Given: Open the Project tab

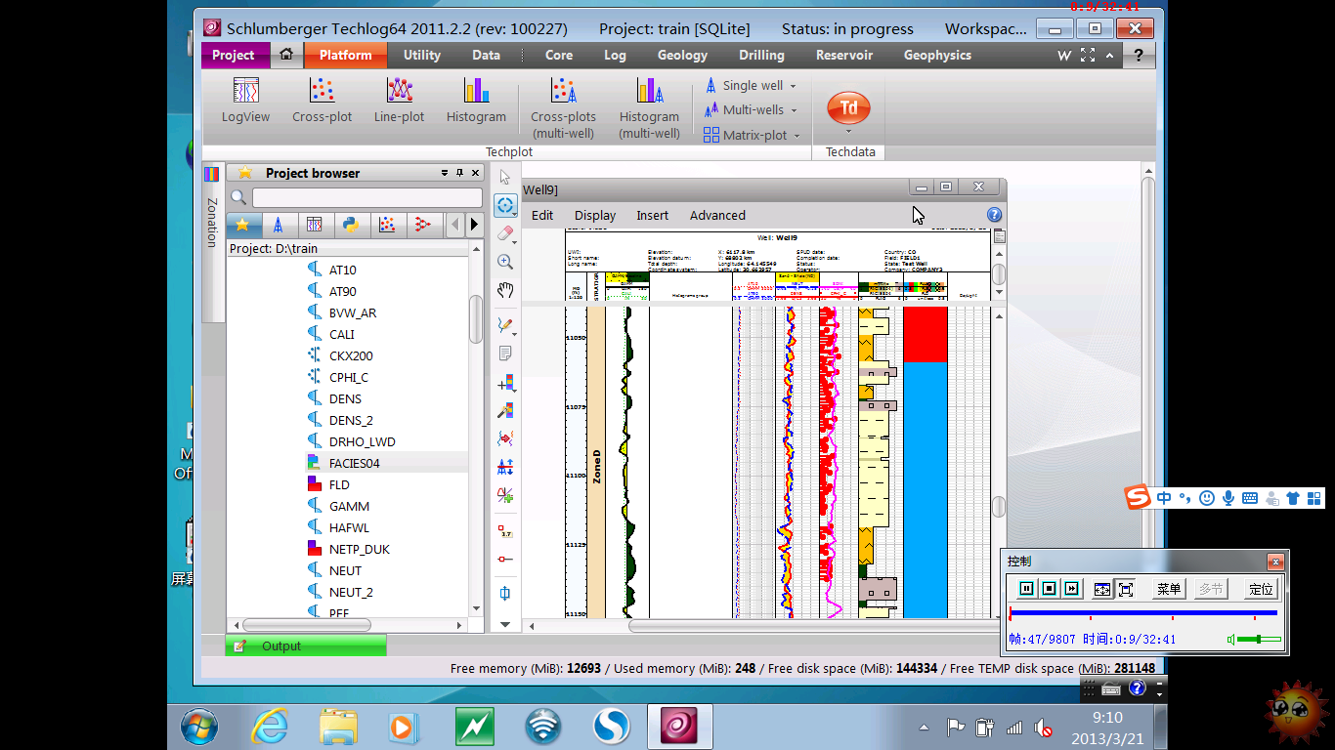Looking at the screenshot, I should (235, 55).
